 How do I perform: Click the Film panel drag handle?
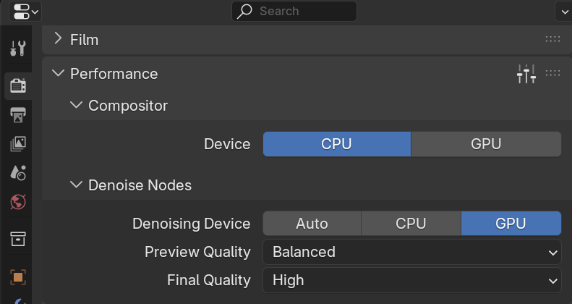[x=552, y=39]
